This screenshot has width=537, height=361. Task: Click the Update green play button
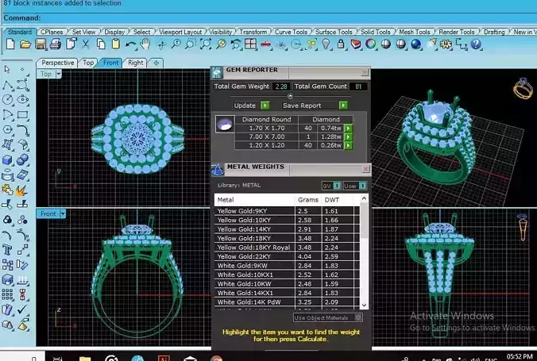click(x=265, y=106)
